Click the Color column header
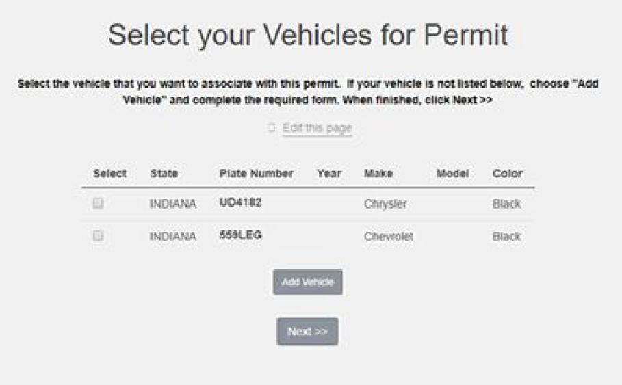Viewport: 622px width, 385px height. pos(507,174)
